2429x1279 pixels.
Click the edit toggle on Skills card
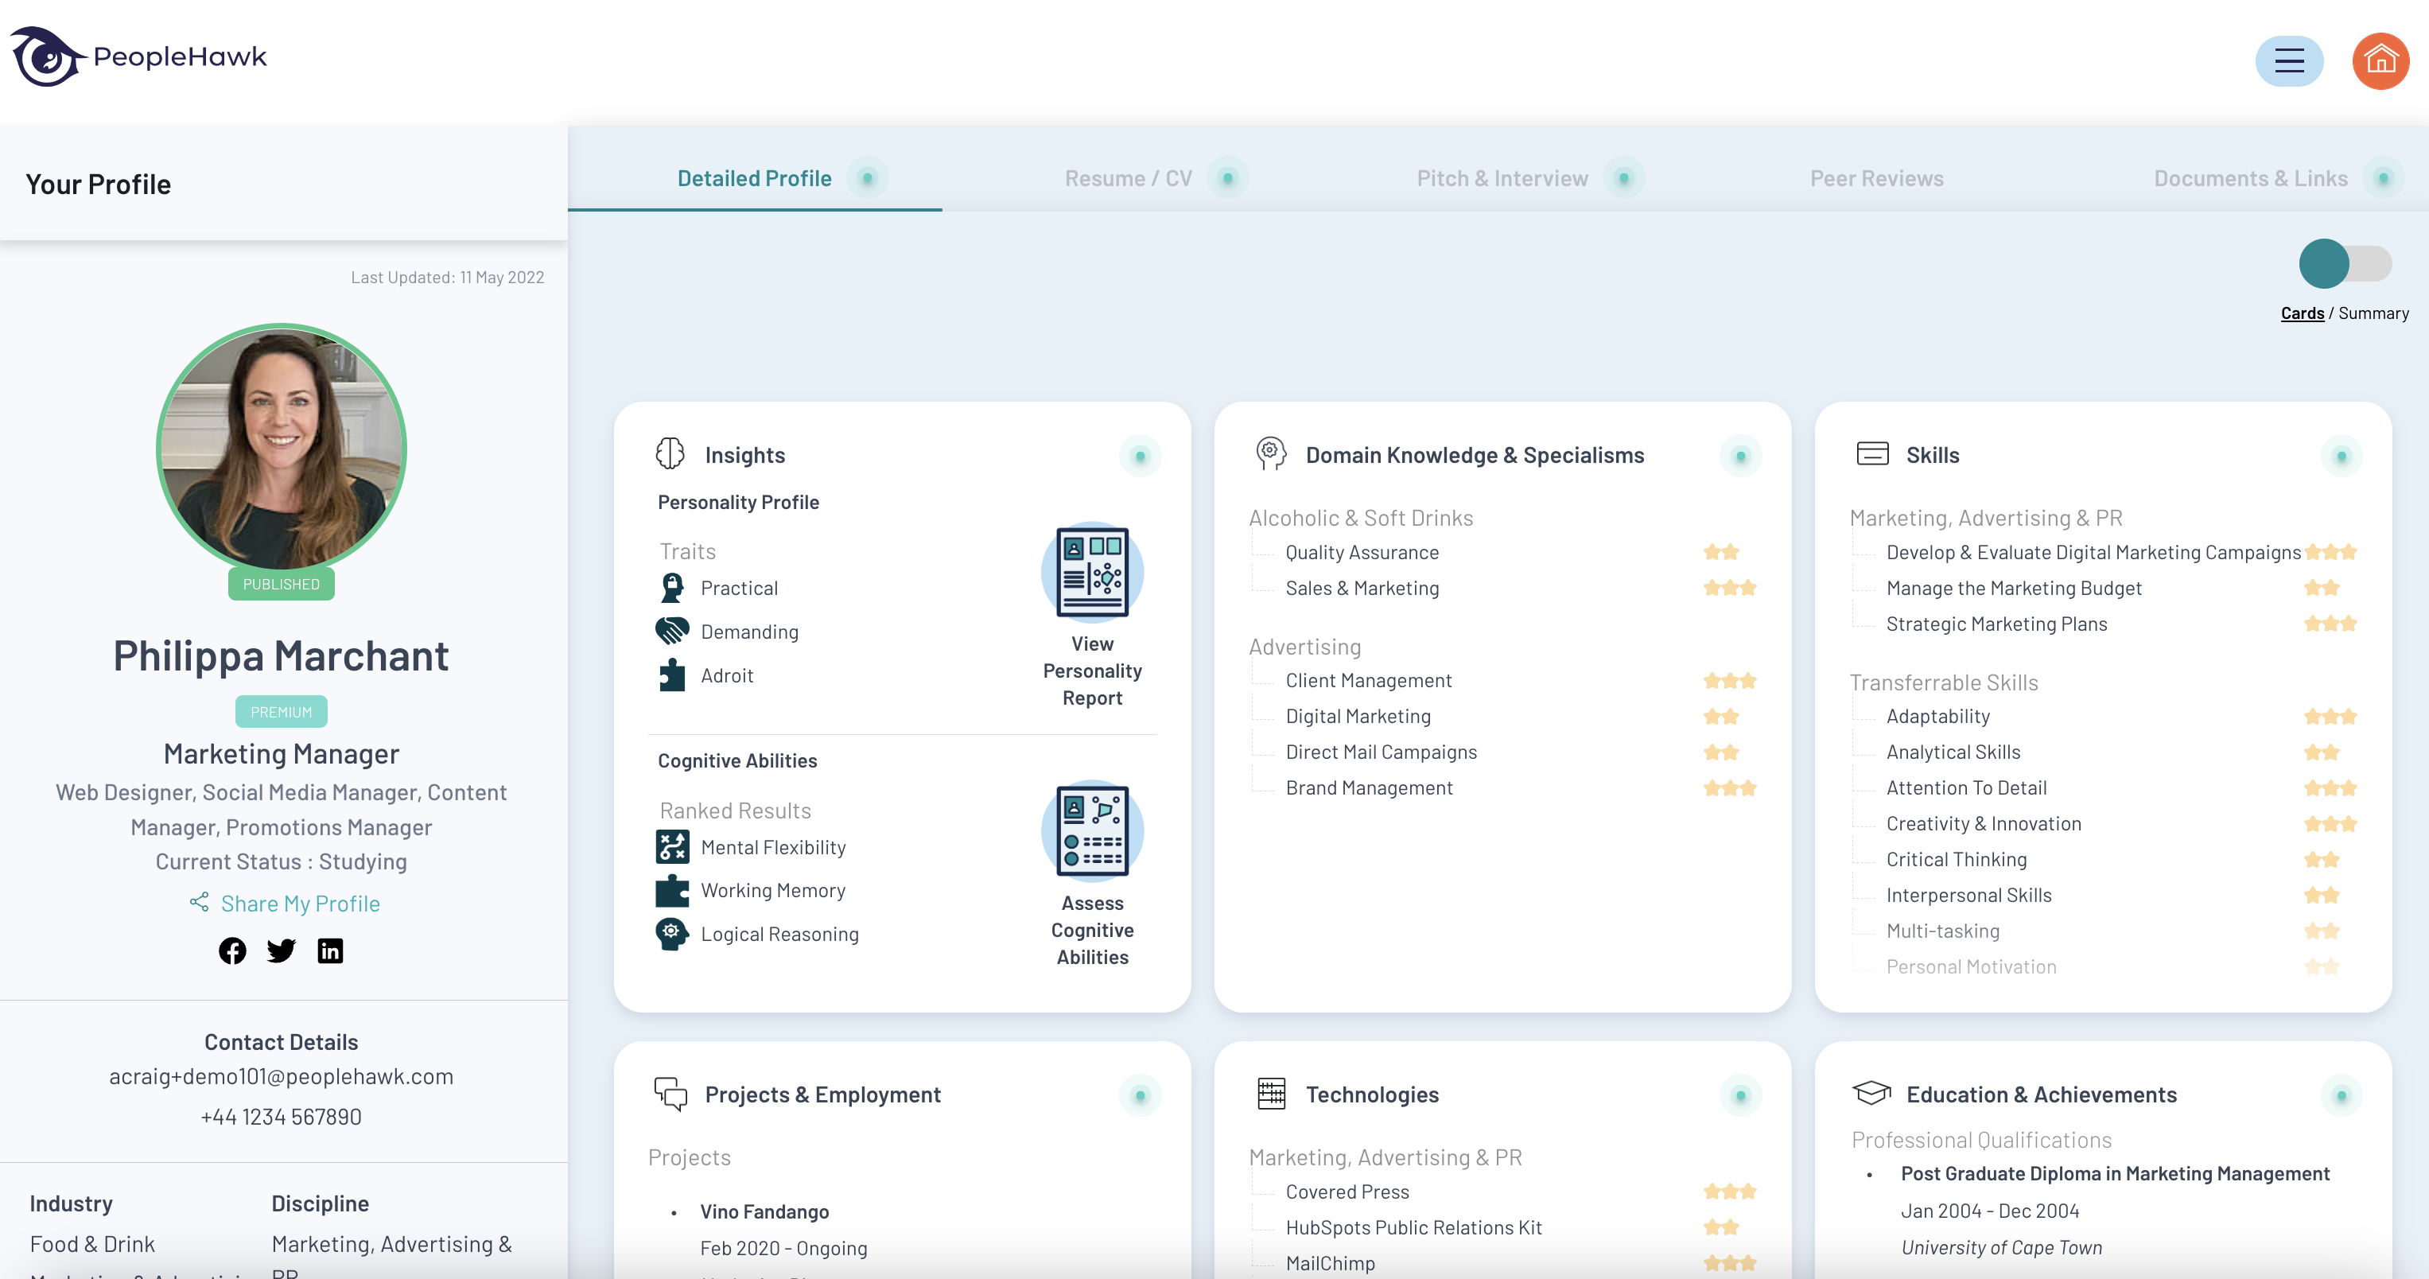(2342, 456)
